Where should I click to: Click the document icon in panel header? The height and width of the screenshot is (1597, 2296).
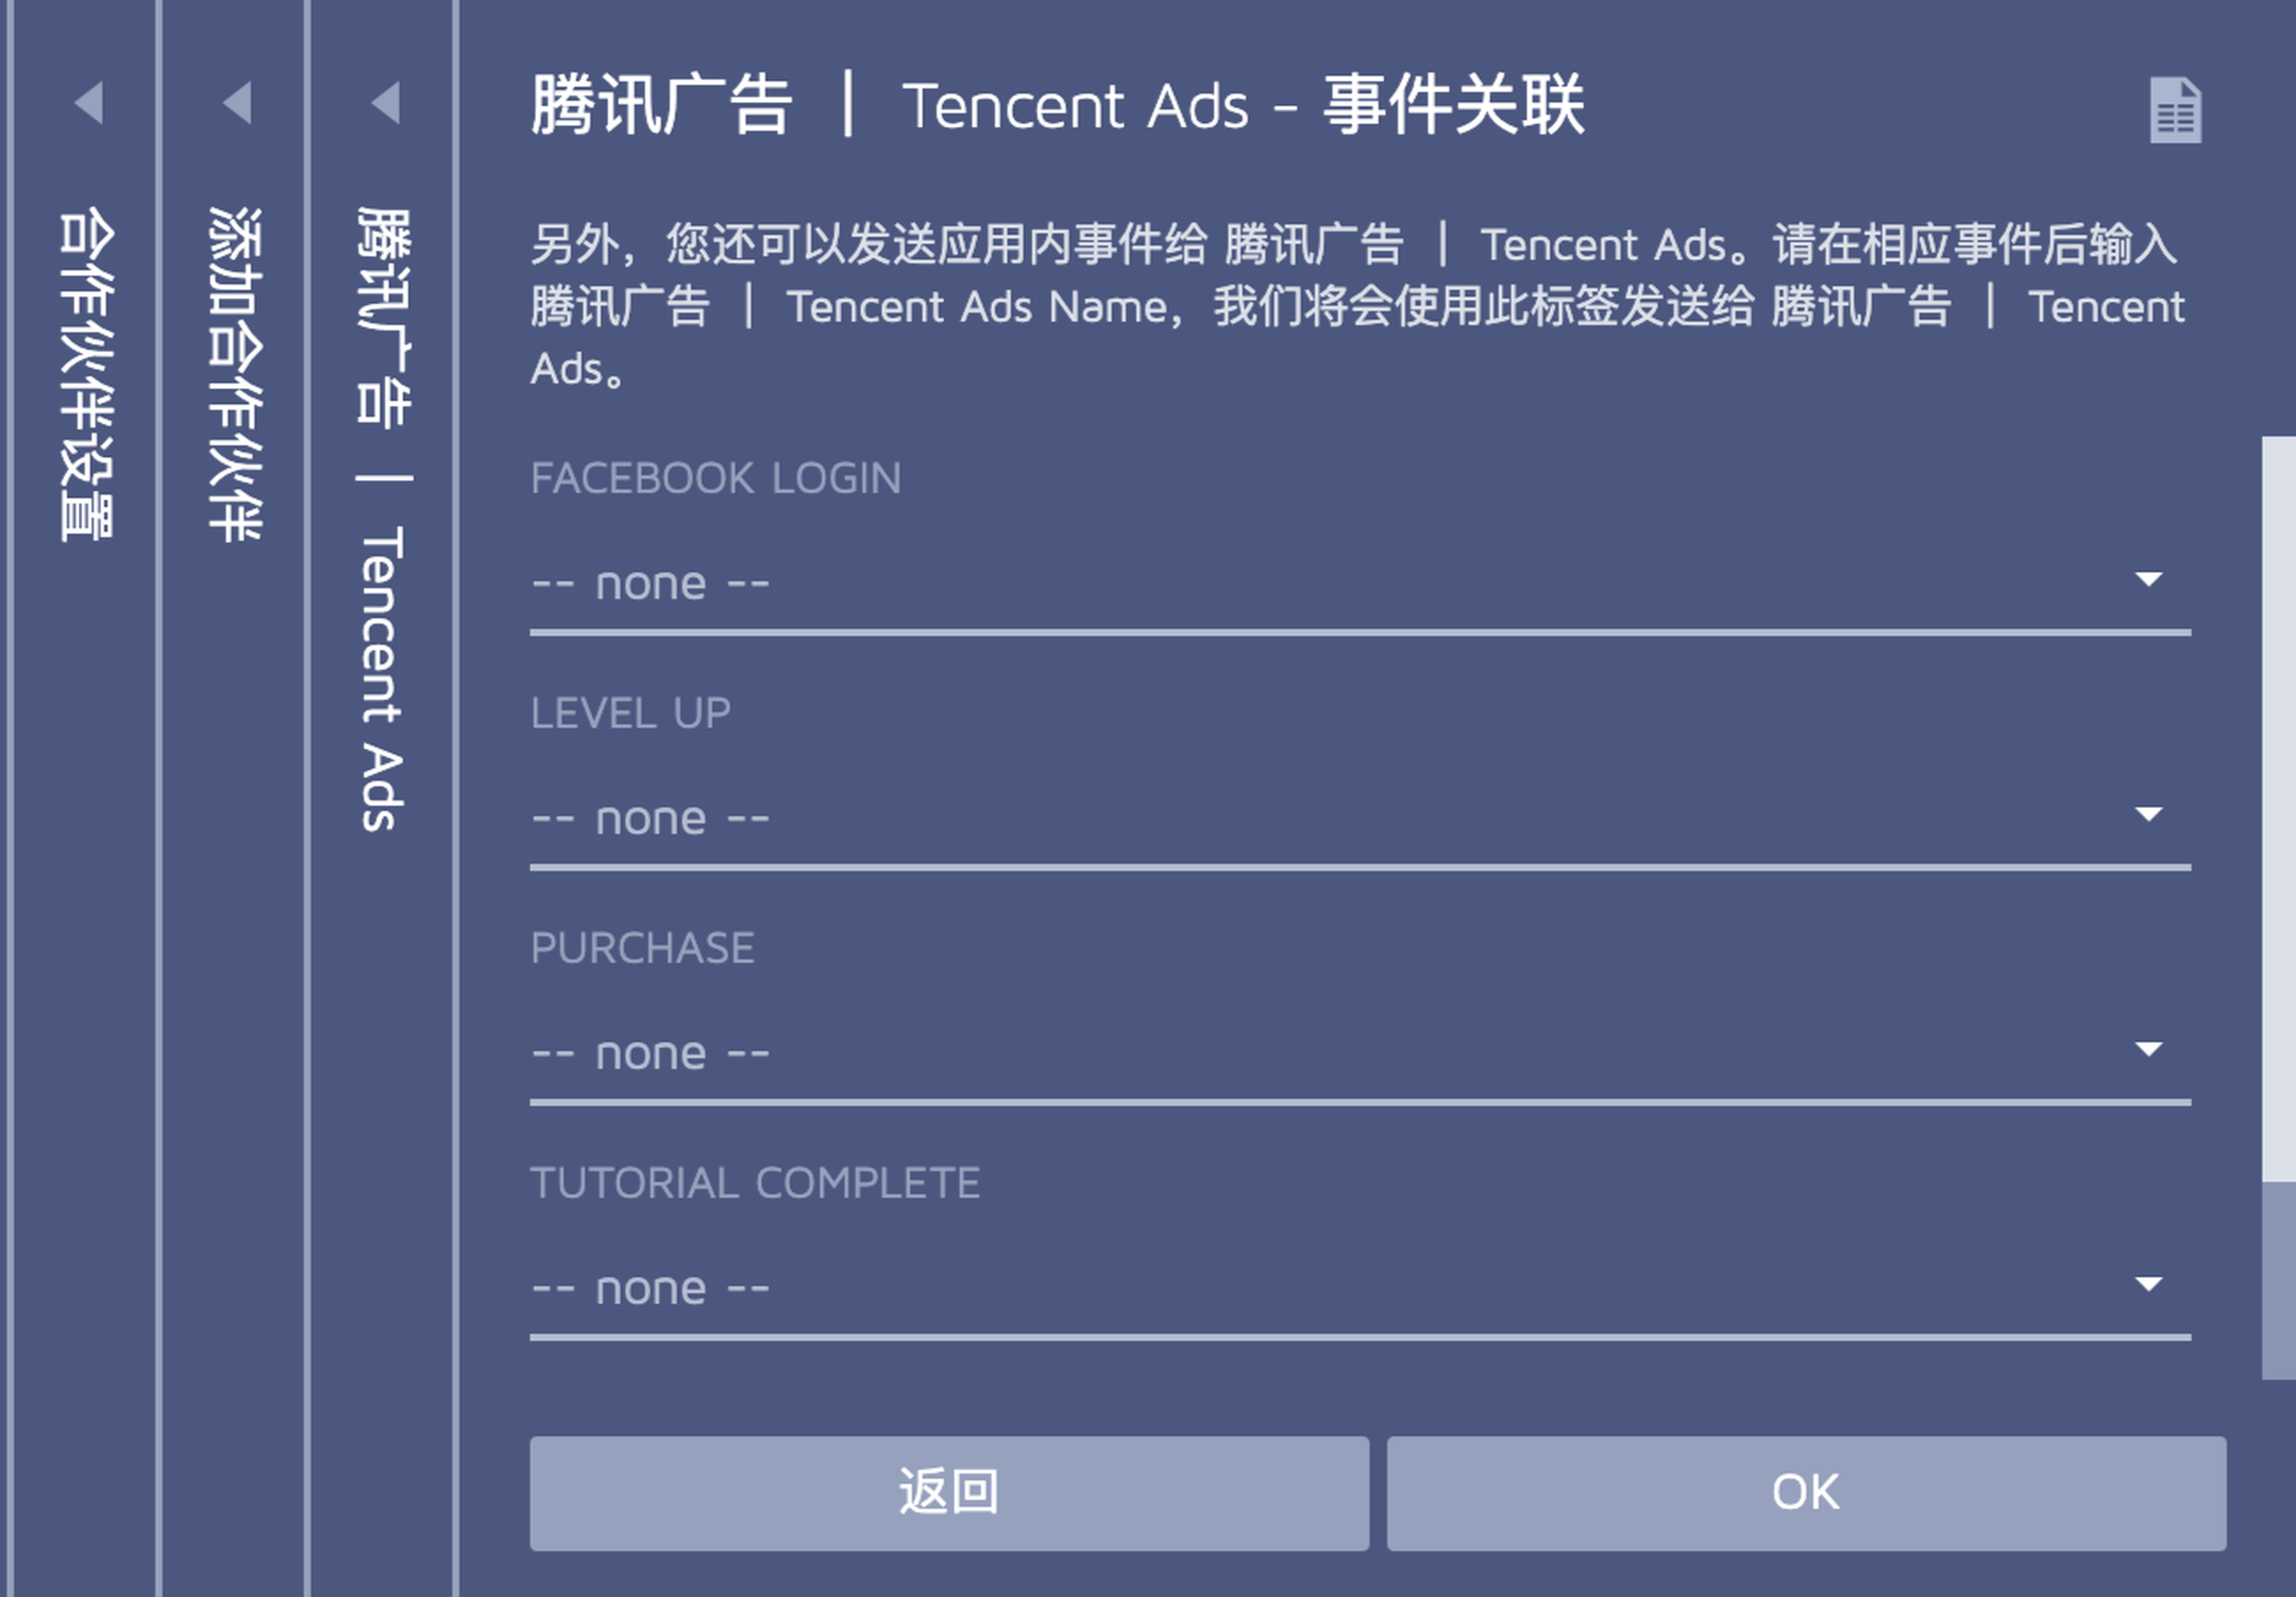(x=2174, y=110)
